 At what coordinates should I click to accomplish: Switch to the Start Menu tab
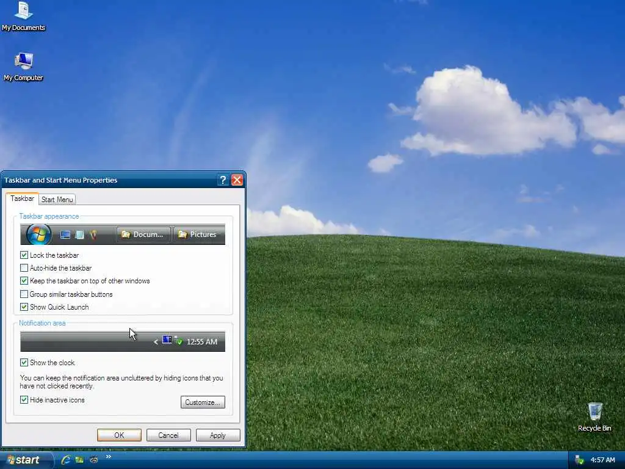point(57,200)
